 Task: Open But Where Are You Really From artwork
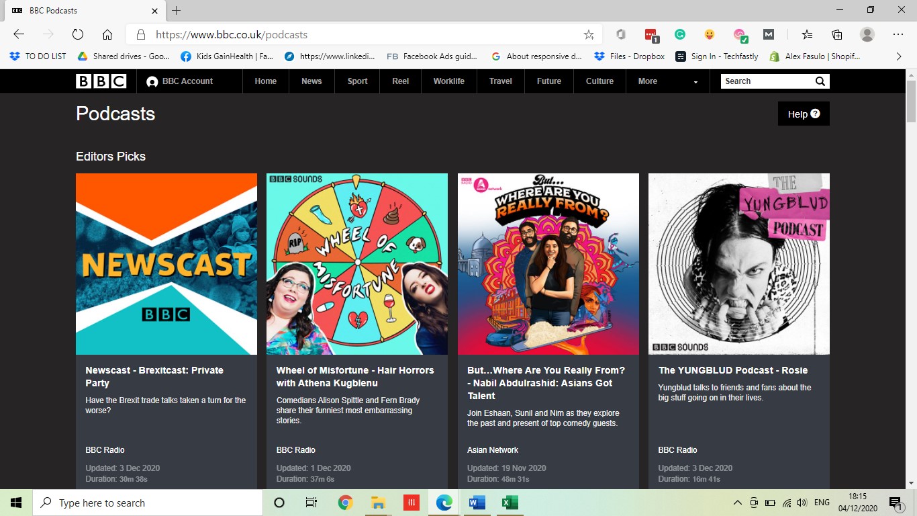(x=548, y=264)
